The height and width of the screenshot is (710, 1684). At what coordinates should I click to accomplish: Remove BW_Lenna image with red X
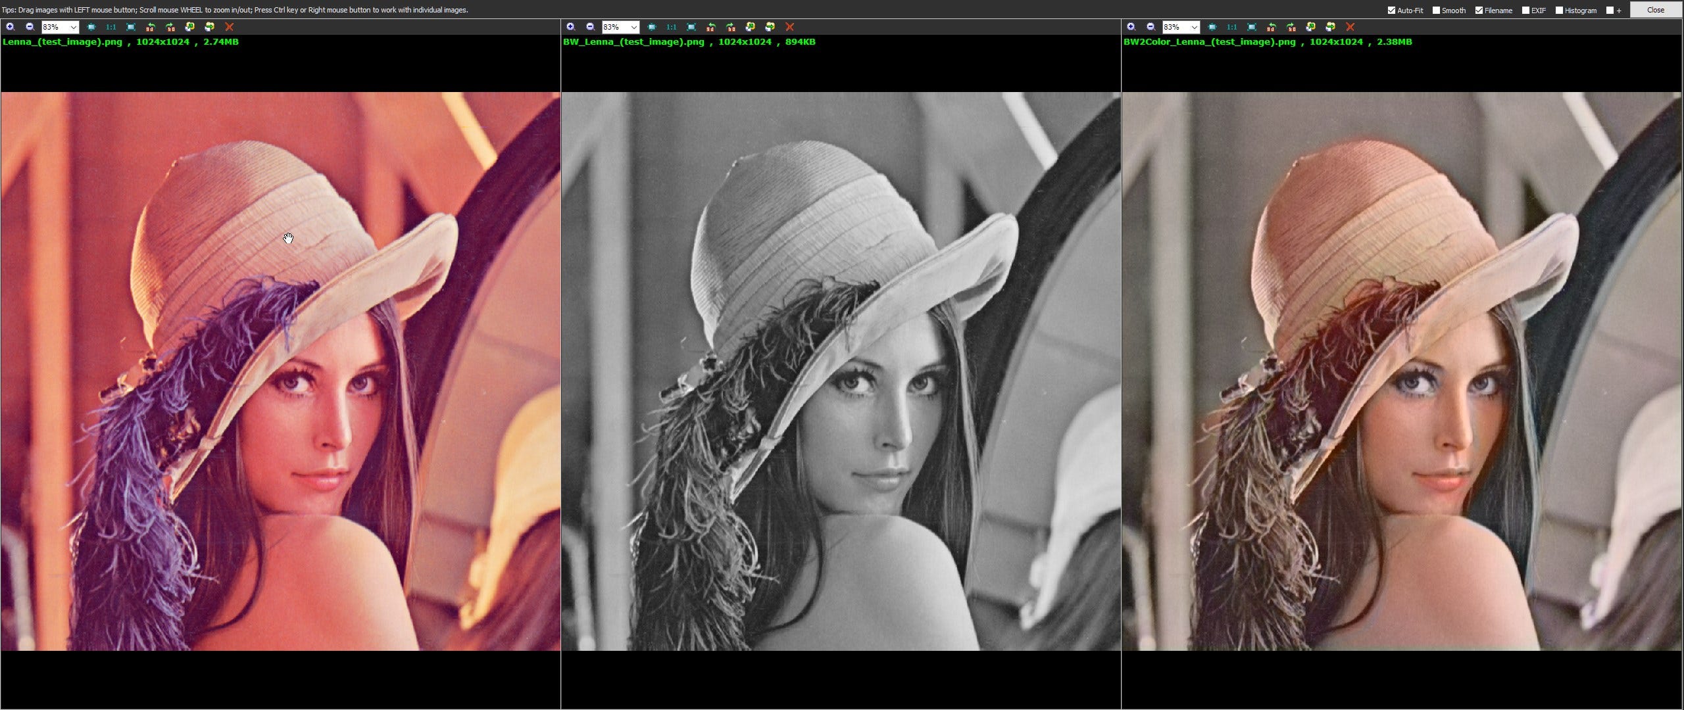click(789, 27)
